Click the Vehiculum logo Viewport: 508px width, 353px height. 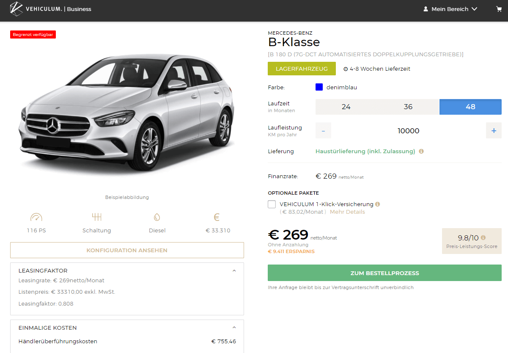click(17, 9)
